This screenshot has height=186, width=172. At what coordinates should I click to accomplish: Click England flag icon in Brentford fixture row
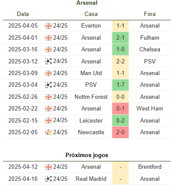coord(48,167)
